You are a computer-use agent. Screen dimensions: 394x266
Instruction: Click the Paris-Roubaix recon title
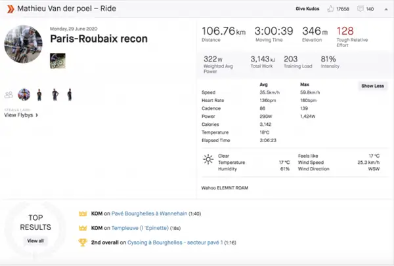pos(98,39)
